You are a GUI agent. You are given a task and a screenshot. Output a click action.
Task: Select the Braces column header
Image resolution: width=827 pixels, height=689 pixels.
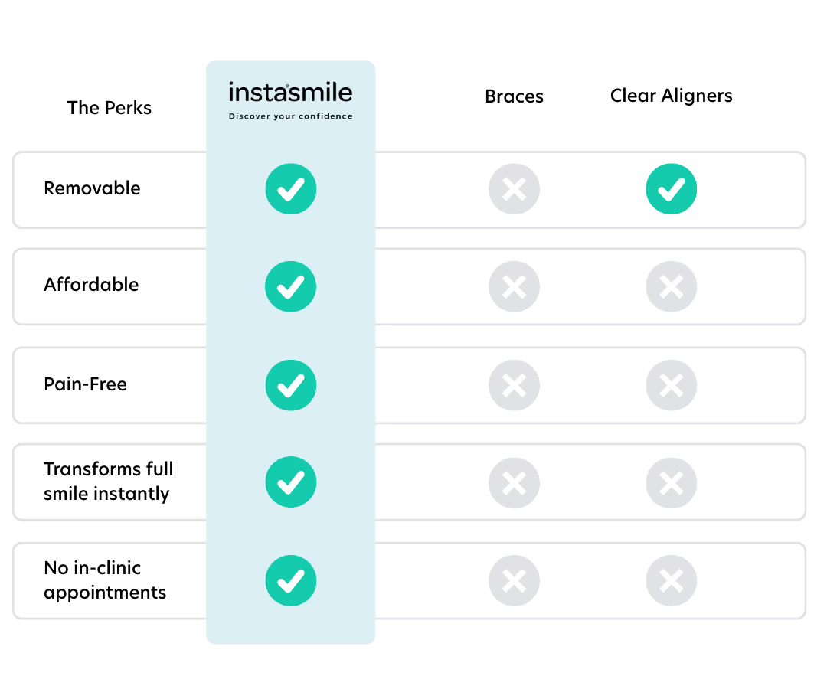tap(514, 96)
